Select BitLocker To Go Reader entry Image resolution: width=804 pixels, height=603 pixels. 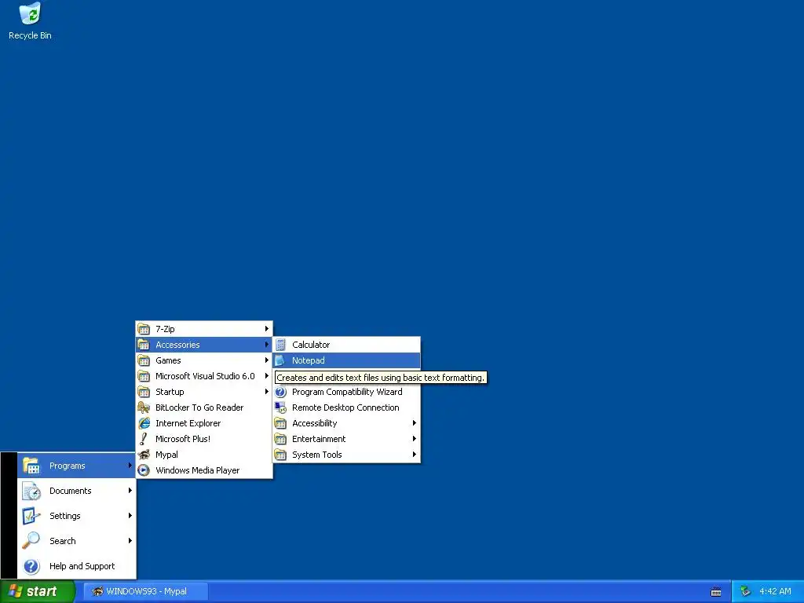204,407
